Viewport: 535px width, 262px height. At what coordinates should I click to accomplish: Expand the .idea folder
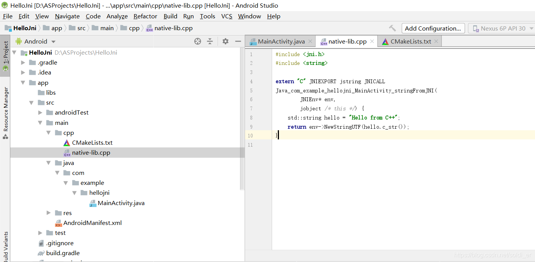(x=23, y=73)
